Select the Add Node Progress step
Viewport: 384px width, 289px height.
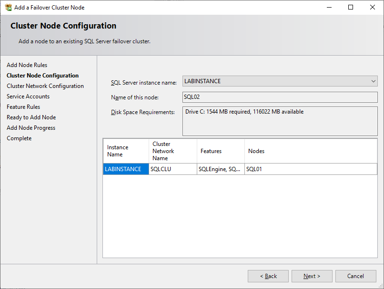coord(31,128)
